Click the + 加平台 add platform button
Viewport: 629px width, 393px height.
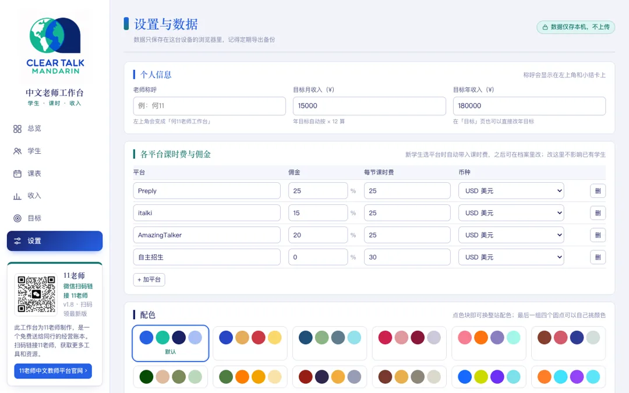click(149, 279)
